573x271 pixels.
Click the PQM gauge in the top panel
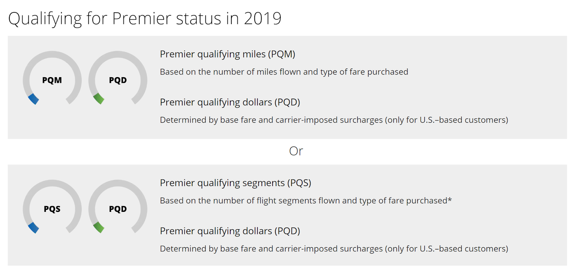[x=52, y=78]
